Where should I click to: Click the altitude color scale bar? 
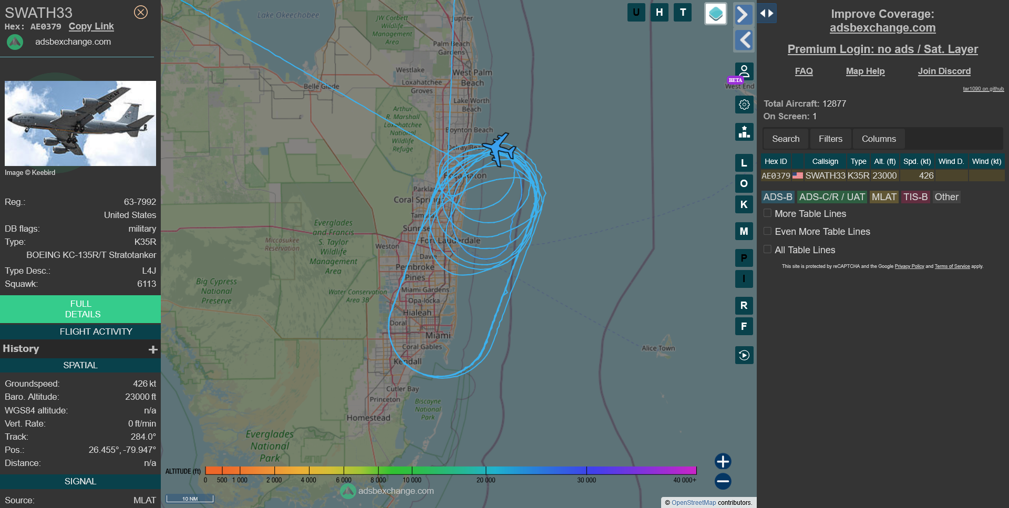[x=451, y=470]
